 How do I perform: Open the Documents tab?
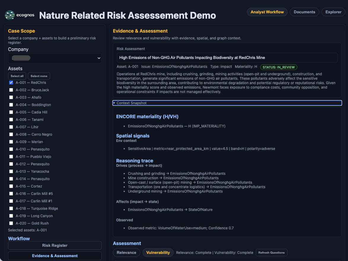pyautogui.click(x=304, y=12)
